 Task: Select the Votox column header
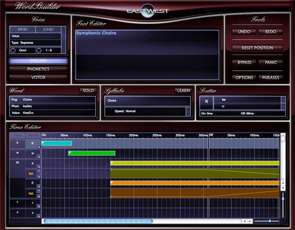pyautogui.click(x=33, y=136)
